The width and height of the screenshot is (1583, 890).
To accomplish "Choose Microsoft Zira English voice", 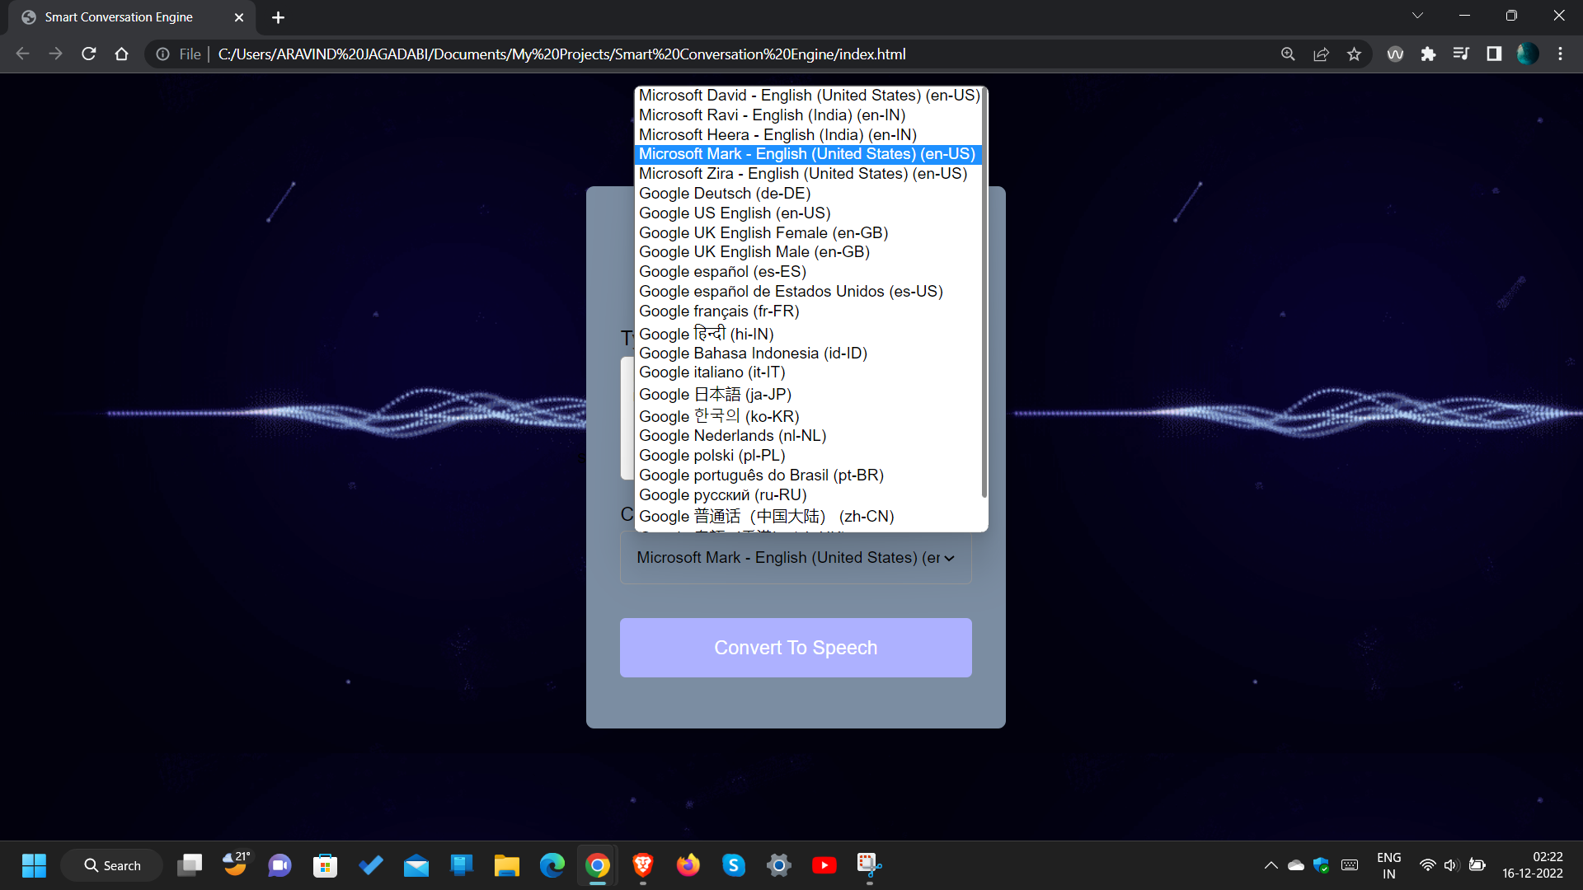I will point(802,174).
